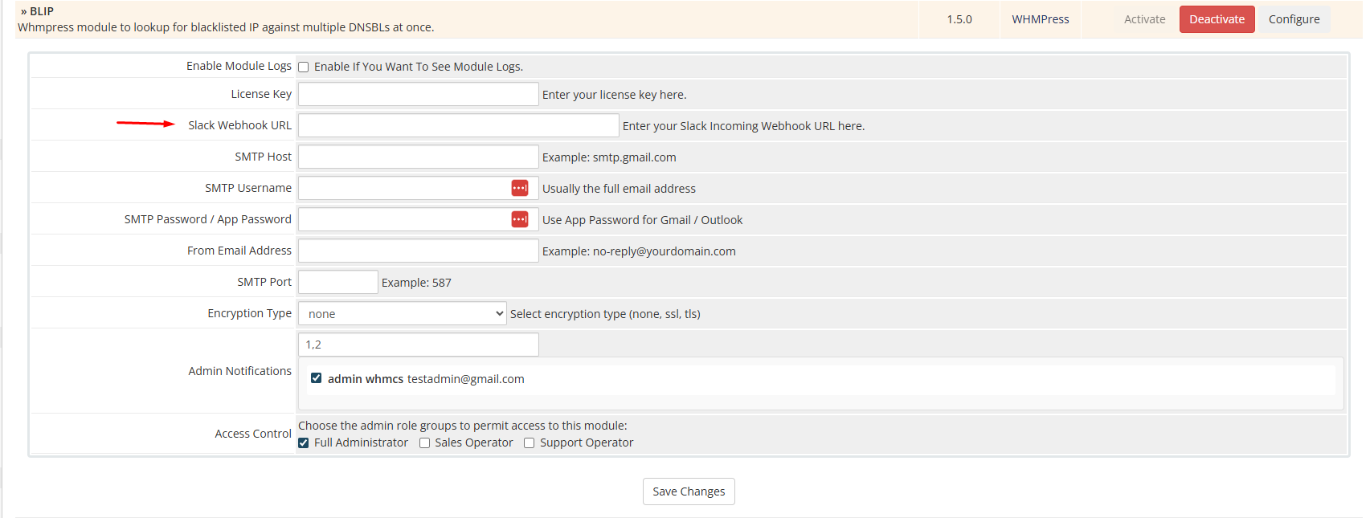Screen dimensions: 1370x518
Task: Click the Admin Notifications field containing 1,2
Action: pyautogui.click(x=418, y=345)
